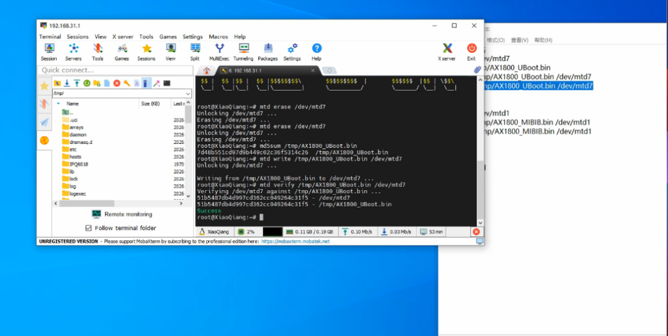668x336 pixels.
Task: Click the red delete icon in SFTP toolbar
Action: point(117,83)
